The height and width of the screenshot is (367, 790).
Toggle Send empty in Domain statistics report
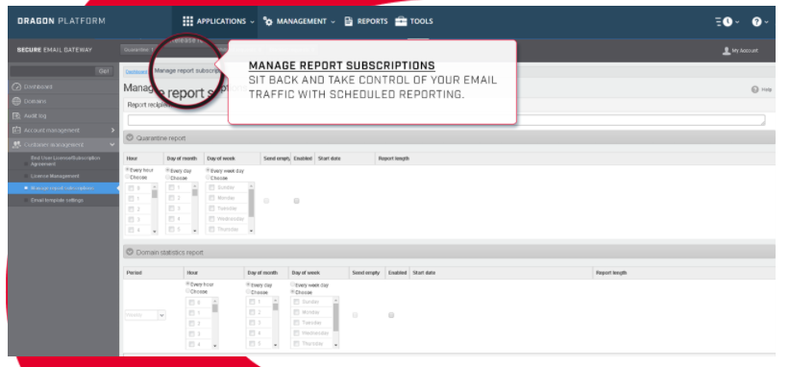pos(356,315)
